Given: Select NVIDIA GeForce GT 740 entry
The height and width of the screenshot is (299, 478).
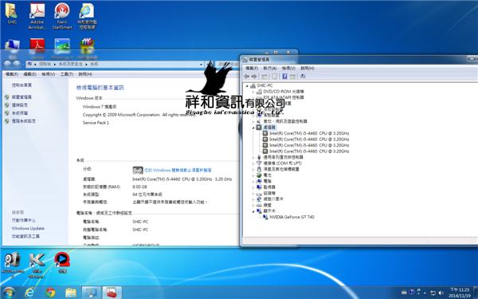Looking at the screenshot, I should point(292,217).
